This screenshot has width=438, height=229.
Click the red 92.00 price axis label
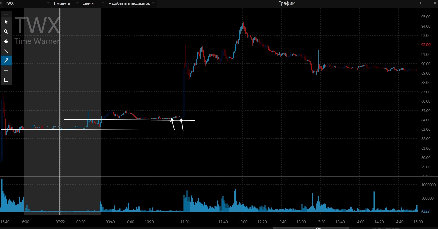425,45
